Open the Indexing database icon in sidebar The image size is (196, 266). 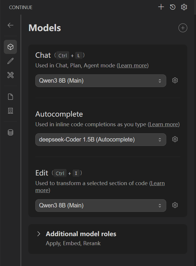(x=10, y=132)
